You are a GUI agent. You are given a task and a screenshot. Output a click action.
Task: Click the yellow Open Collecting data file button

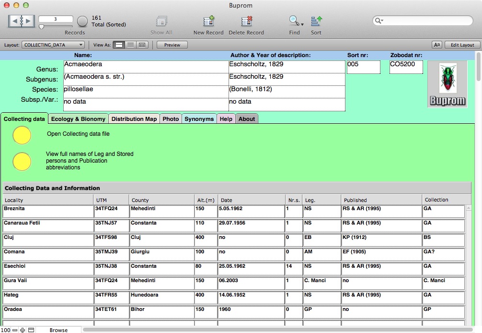[x=22, y=135]
